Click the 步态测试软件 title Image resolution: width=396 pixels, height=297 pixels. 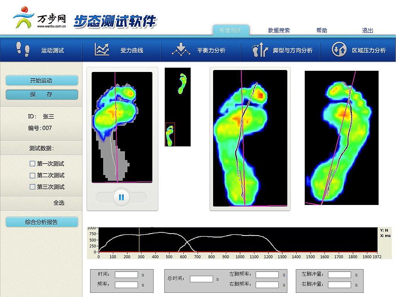click(115, 21)
